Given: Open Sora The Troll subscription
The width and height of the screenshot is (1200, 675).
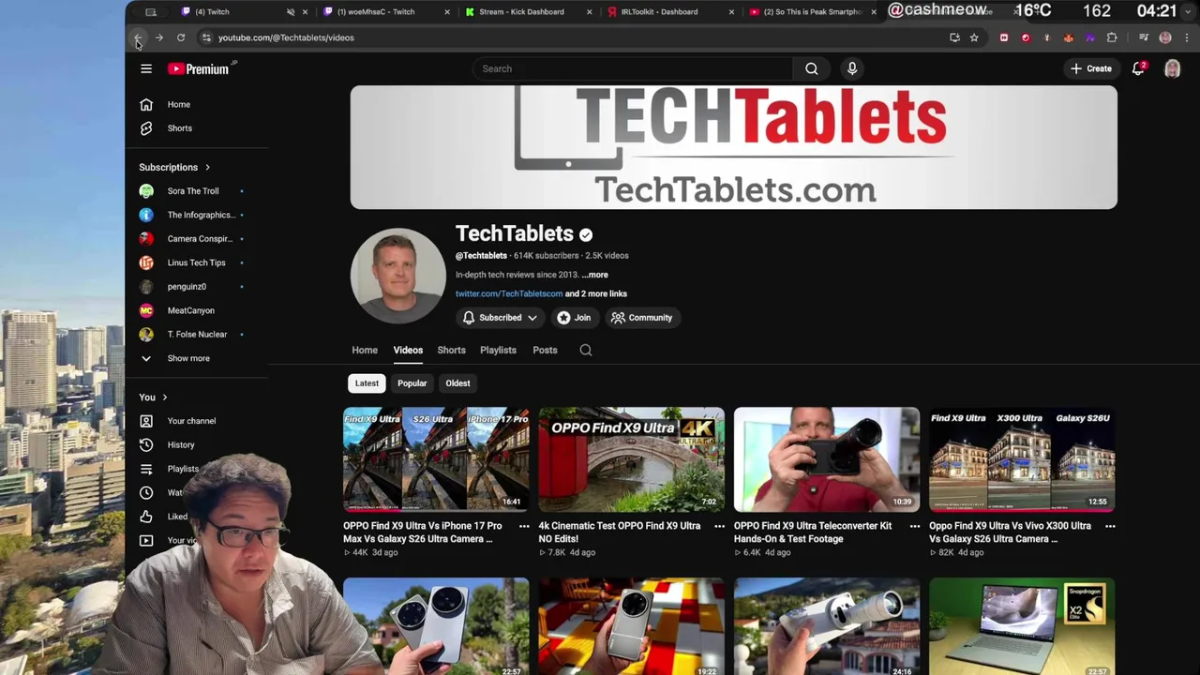Looking at the screenshot, I should coord(192,191).
